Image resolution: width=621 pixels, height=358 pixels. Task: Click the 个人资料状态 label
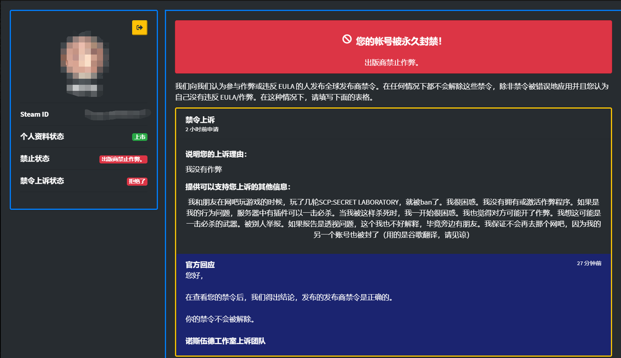(42, 137)
